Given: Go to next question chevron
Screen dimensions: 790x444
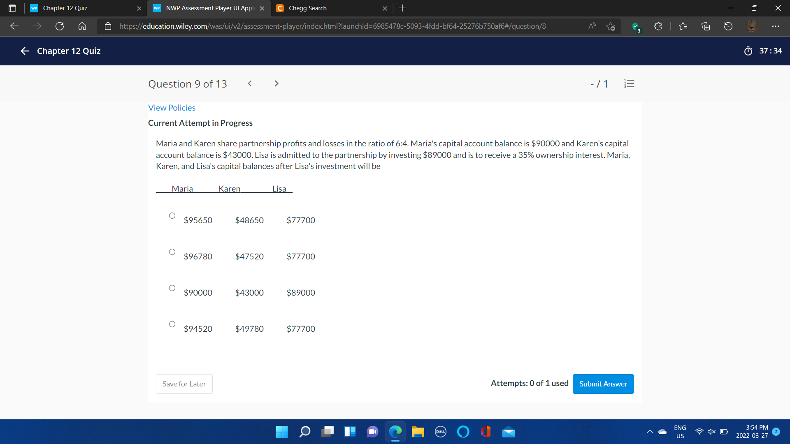Looking at the screenshot, I should 276,84.
